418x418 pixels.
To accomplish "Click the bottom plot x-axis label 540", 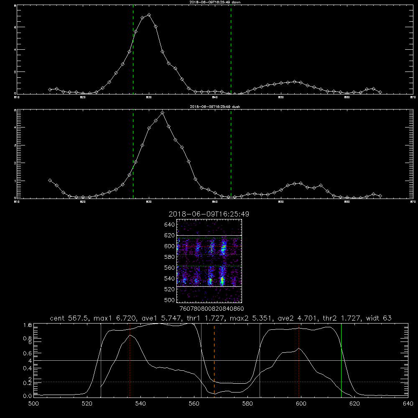I will pos(140,404).
